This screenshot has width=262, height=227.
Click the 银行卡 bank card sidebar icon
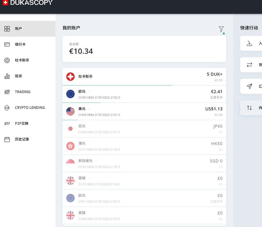point(7,45)
